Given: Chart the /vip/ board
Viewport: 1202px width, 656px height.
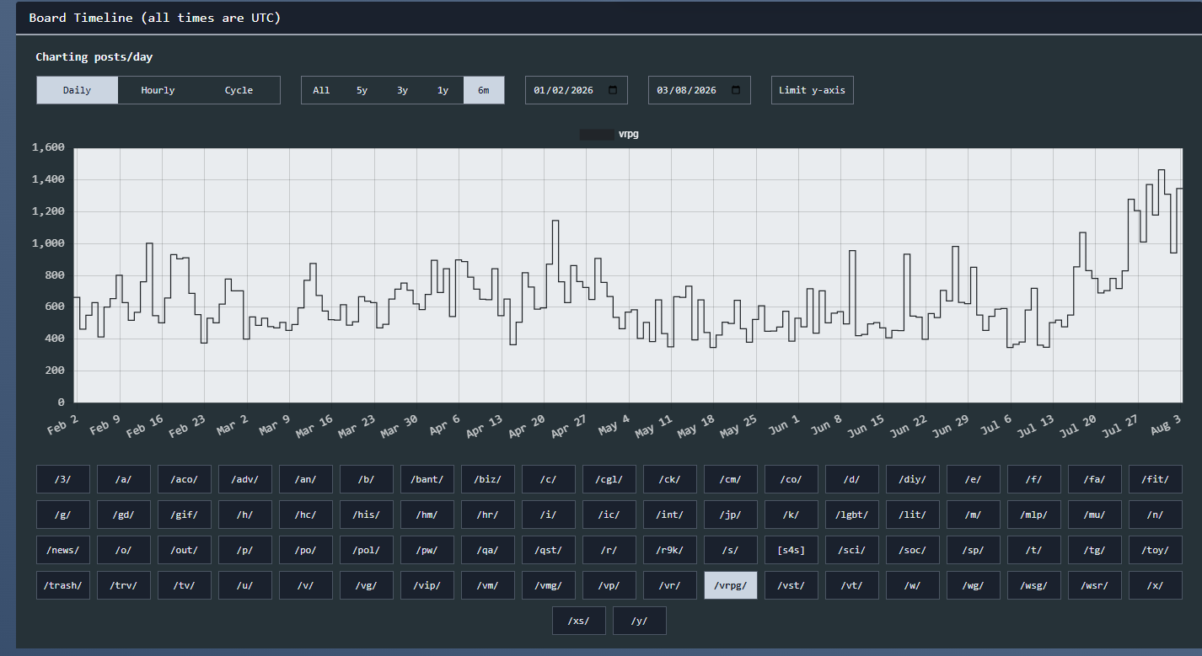Looking at the screenshot, I should tap(427, 585).
